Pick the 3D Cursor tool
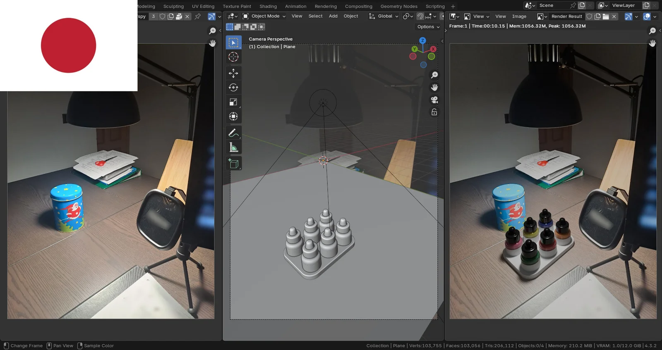Image resolution: width=662 pixels, height=350 pixels. 233,57
